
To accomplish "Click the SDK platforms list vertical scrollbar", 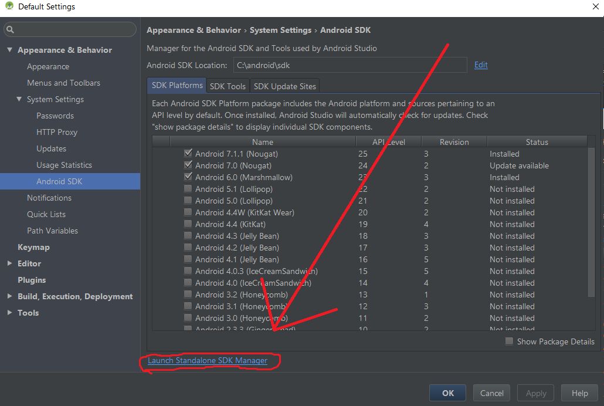I will click(591, 222).
